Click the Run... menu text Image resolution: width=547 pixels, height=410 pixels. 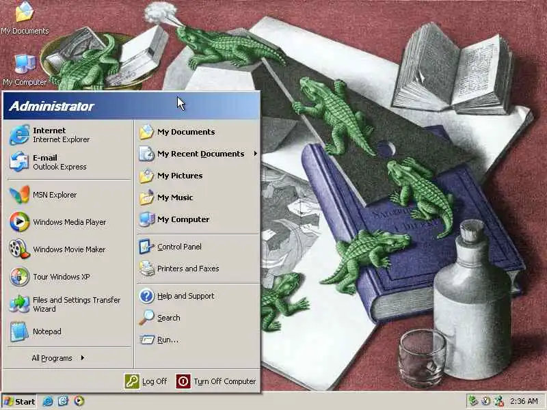pos(168,340)
